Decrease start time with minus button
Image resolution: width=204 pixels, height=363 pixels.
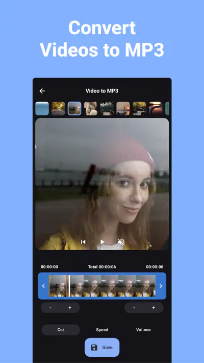[x=50, y=308]
